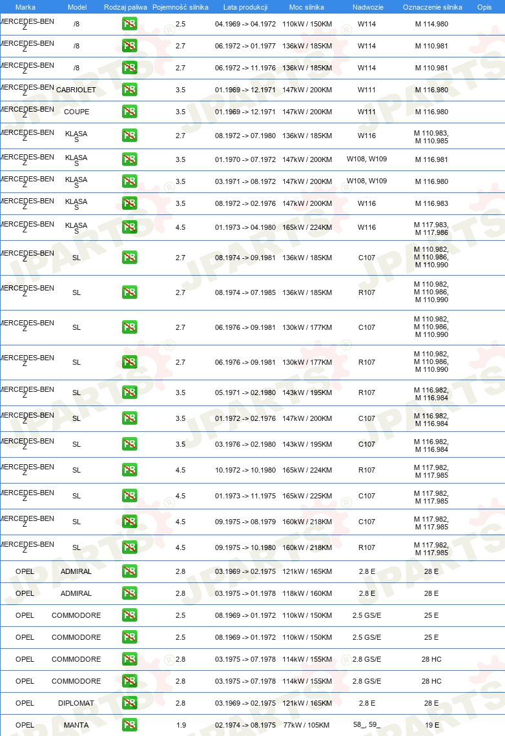Click the date range 10.1972 -> 10.1980
The image size is (505, 736).
(x=245, y=470)
